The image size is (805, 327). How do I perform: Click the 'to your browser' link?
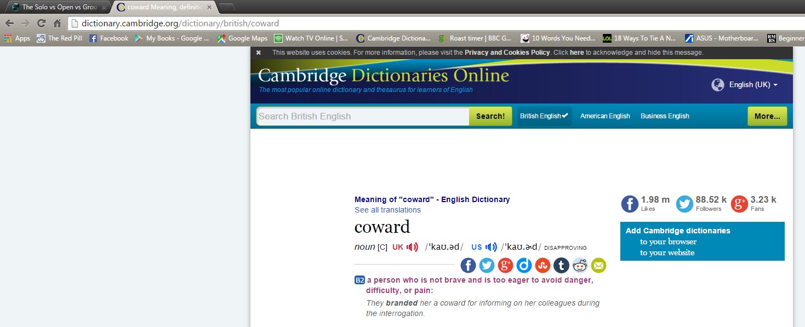point(668,242)
